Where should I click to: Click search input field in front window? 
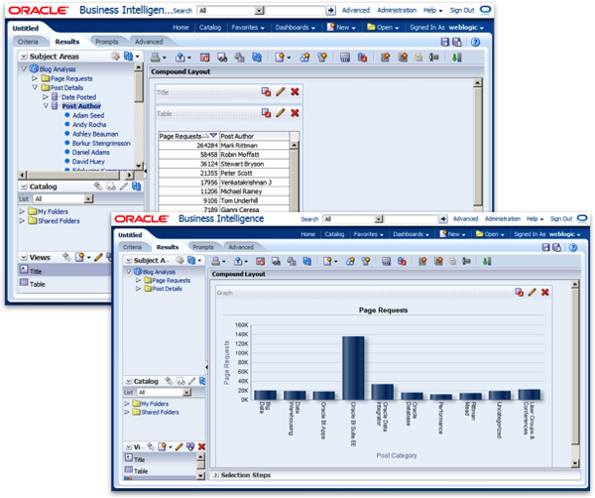tap(411, 219)
